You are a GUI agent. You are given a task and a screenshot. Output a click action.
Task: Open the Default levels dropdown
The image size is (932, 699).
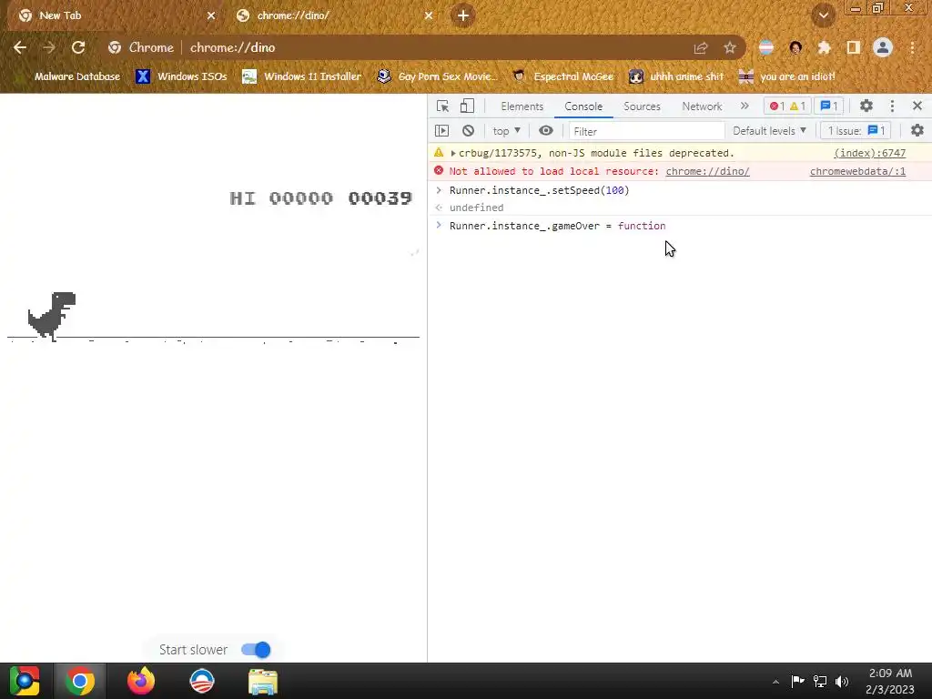pos(769,131)
